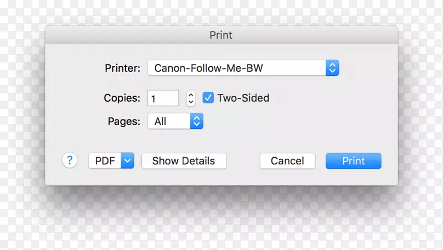This screenshot has width=443, height=250.
Task: Open the Canon-Follow-Me-BW printer dropdown
Action: (237, 69)
